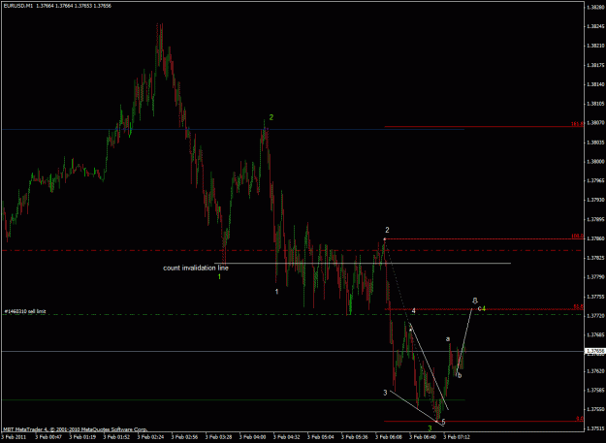Select the corrective wave label 'c'
606x443 pixels.
(x=480, y=308)
